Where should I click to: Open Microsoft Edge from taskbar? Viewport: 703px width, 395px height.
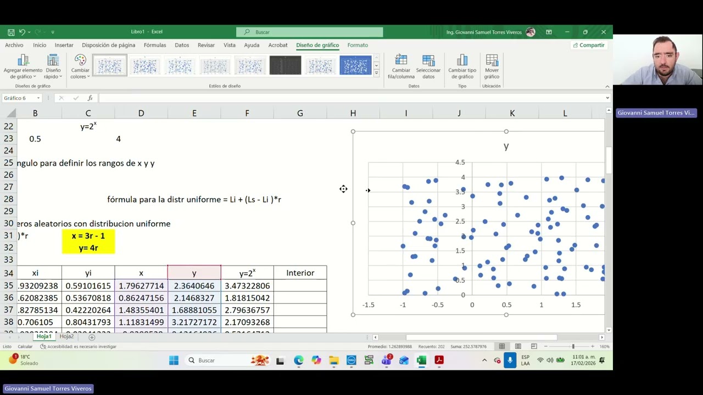[298, 360]
